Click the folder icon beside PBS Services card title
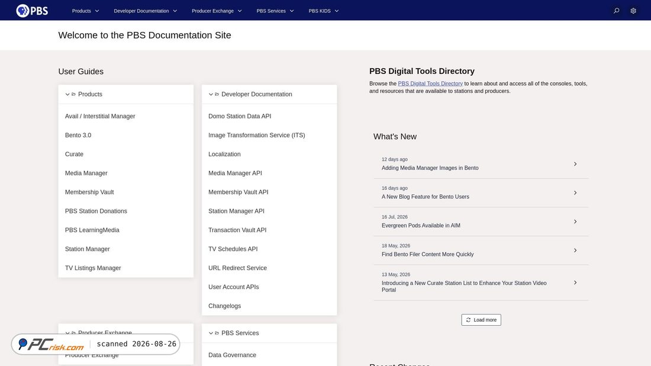 tap(217, 333)
